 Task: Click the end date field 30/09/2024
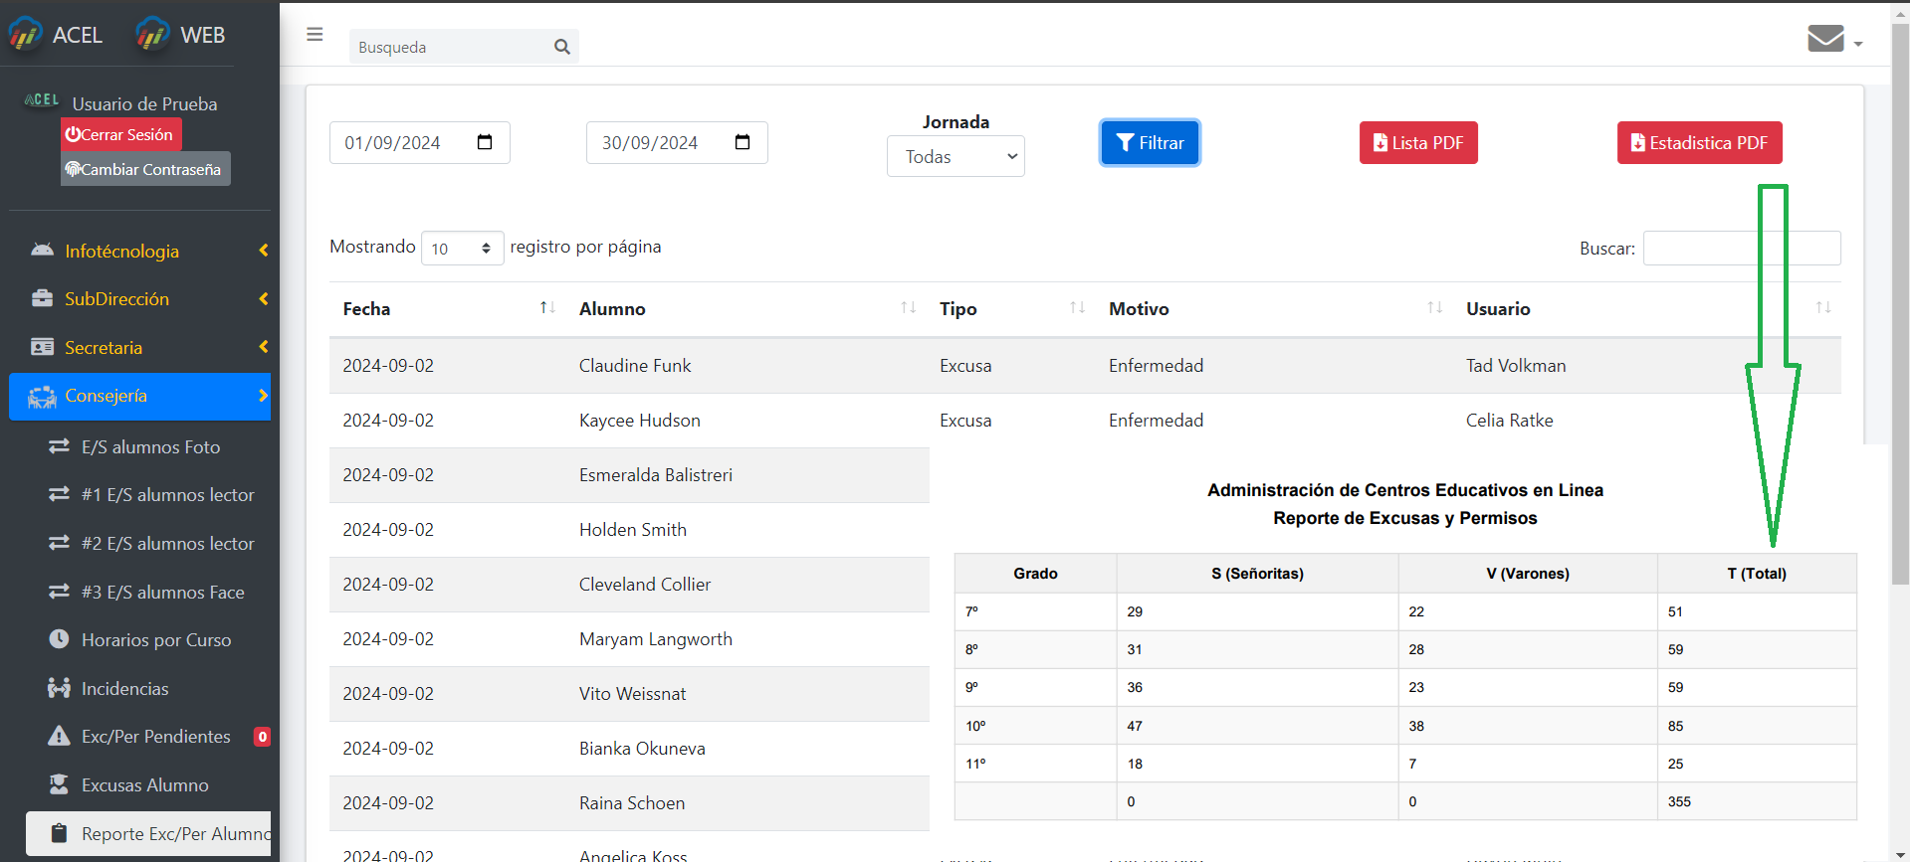pos(677,142)
